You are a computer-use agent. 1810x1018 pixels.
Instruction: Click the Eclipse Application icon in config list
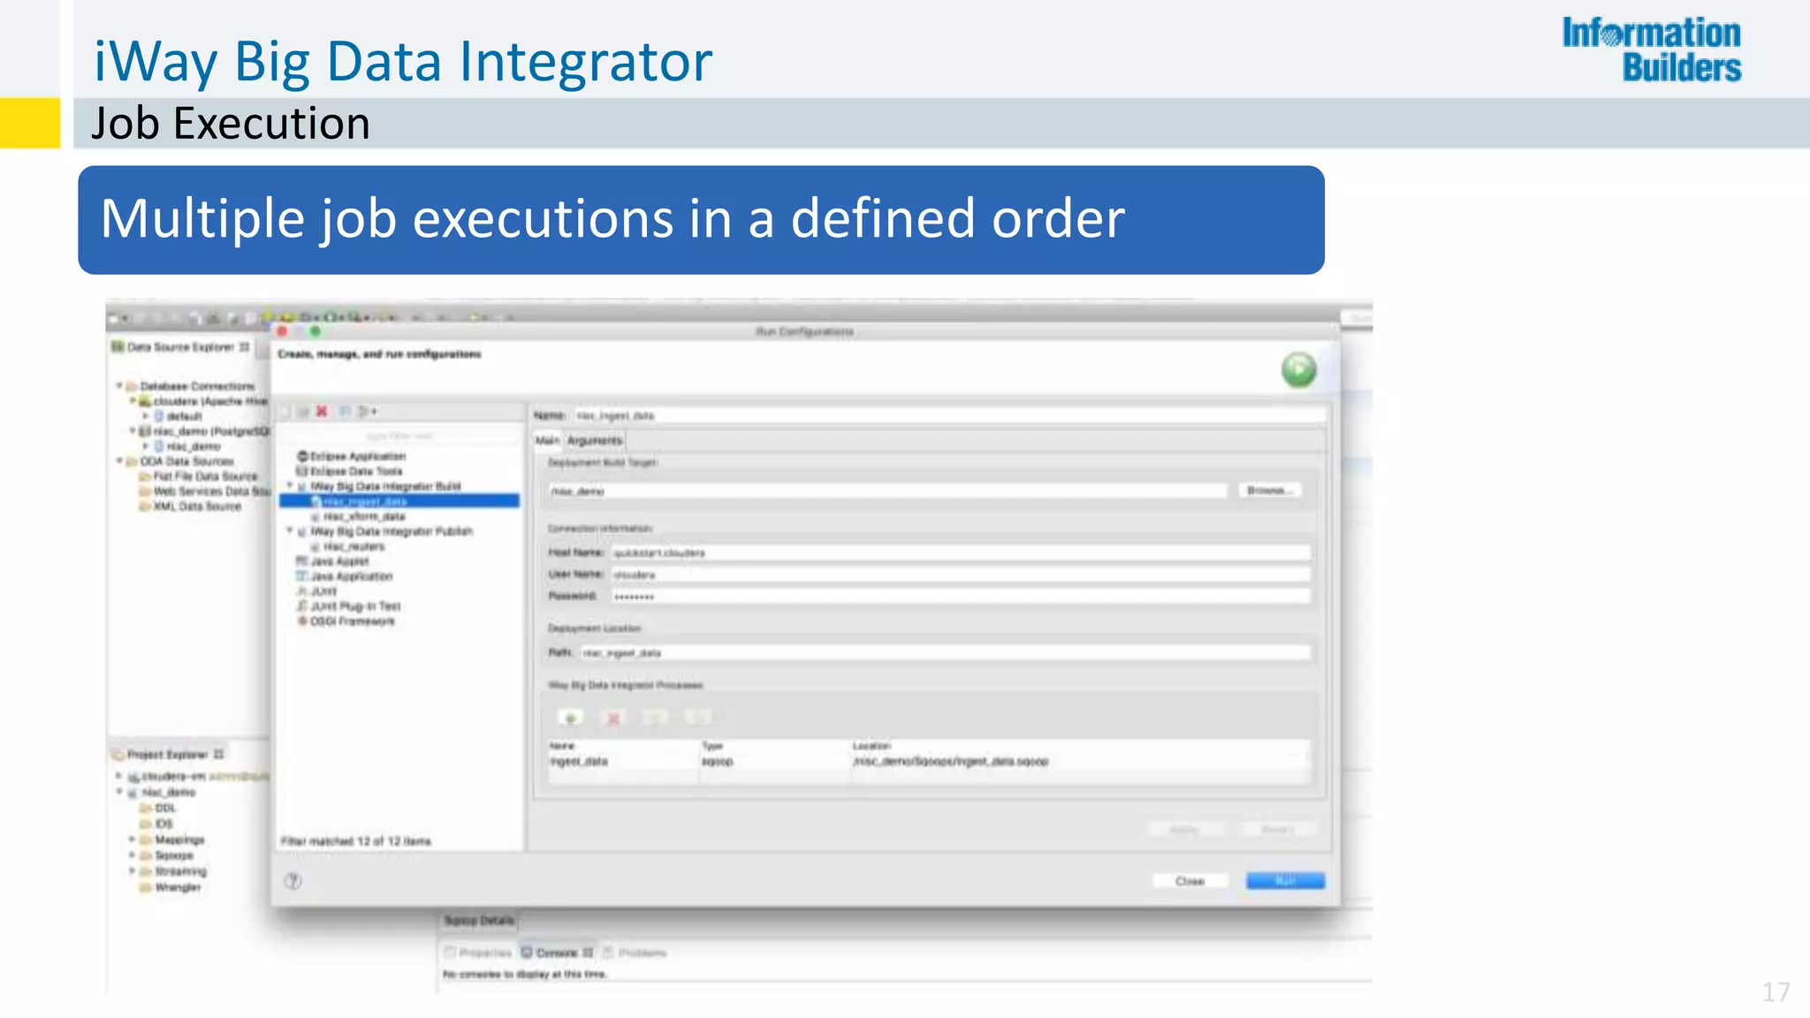302,456
